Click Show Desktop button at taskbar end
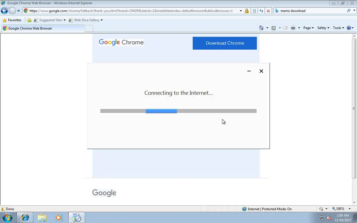The height and width of the screenshot is (223, 357). [x=355, y=217]
